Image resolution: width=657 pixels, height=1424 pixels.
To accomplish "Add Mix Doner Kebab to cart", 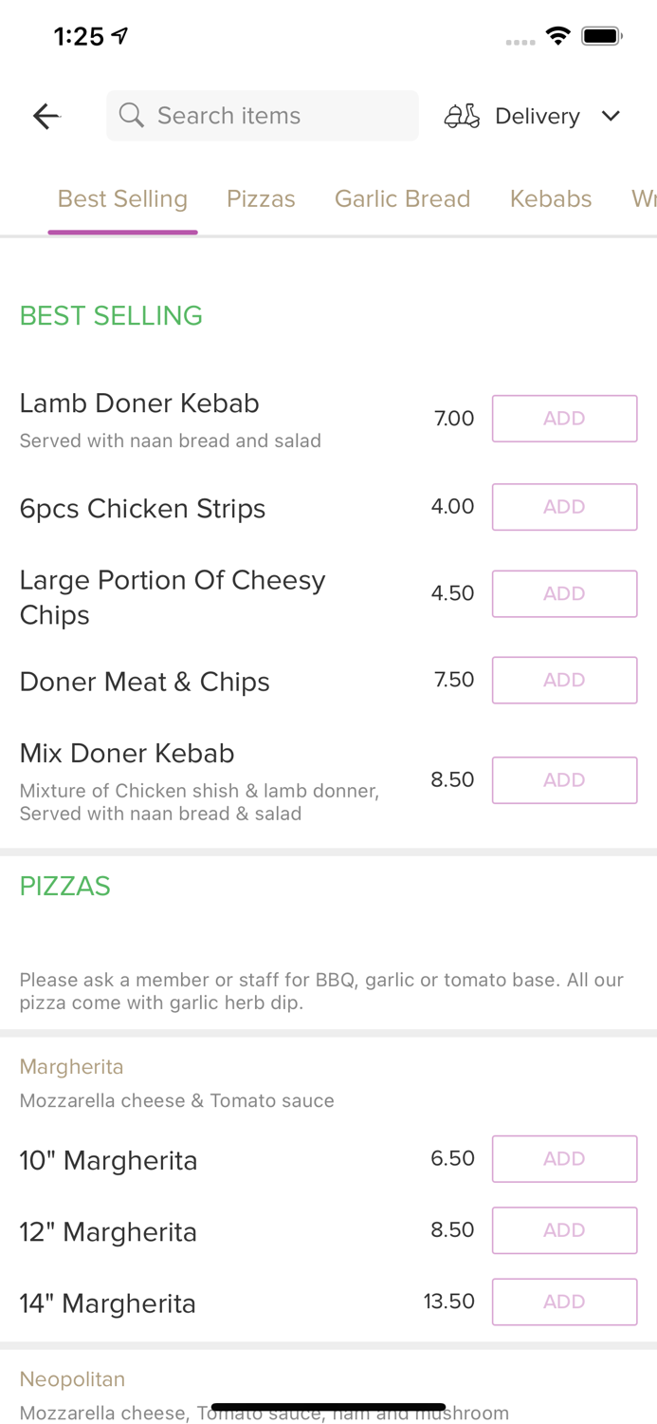I will pyautogui.click(x=564, y=779).
